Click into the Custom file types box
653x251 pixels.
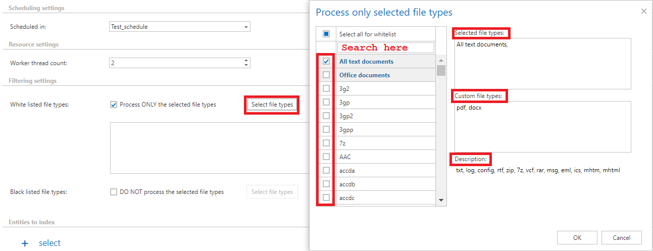tap(542, 126)
